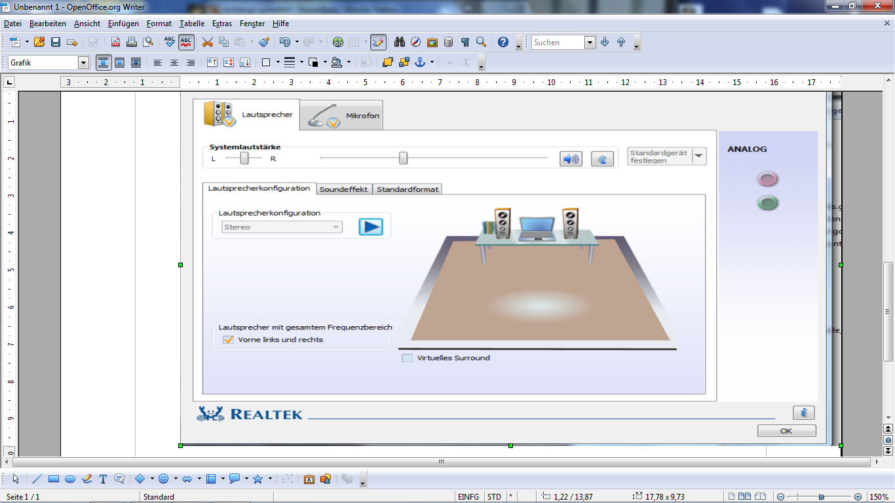895x503 pixels.
Task: Toggle Show Draw Functions button
Action: pyautogui.click(x=378, y=42)
